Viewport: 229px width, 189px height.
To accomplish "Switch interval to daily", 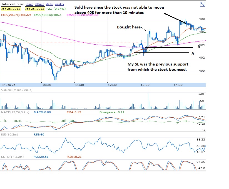I will (x=49, y=4).
